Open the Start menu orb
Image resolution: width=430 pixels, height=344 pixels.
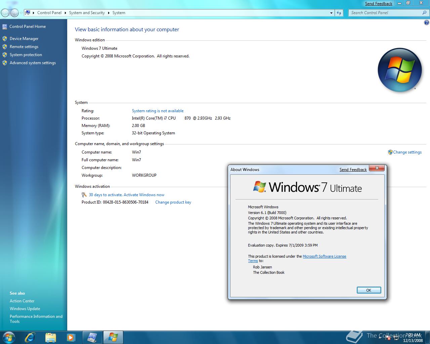coord(9,337)
